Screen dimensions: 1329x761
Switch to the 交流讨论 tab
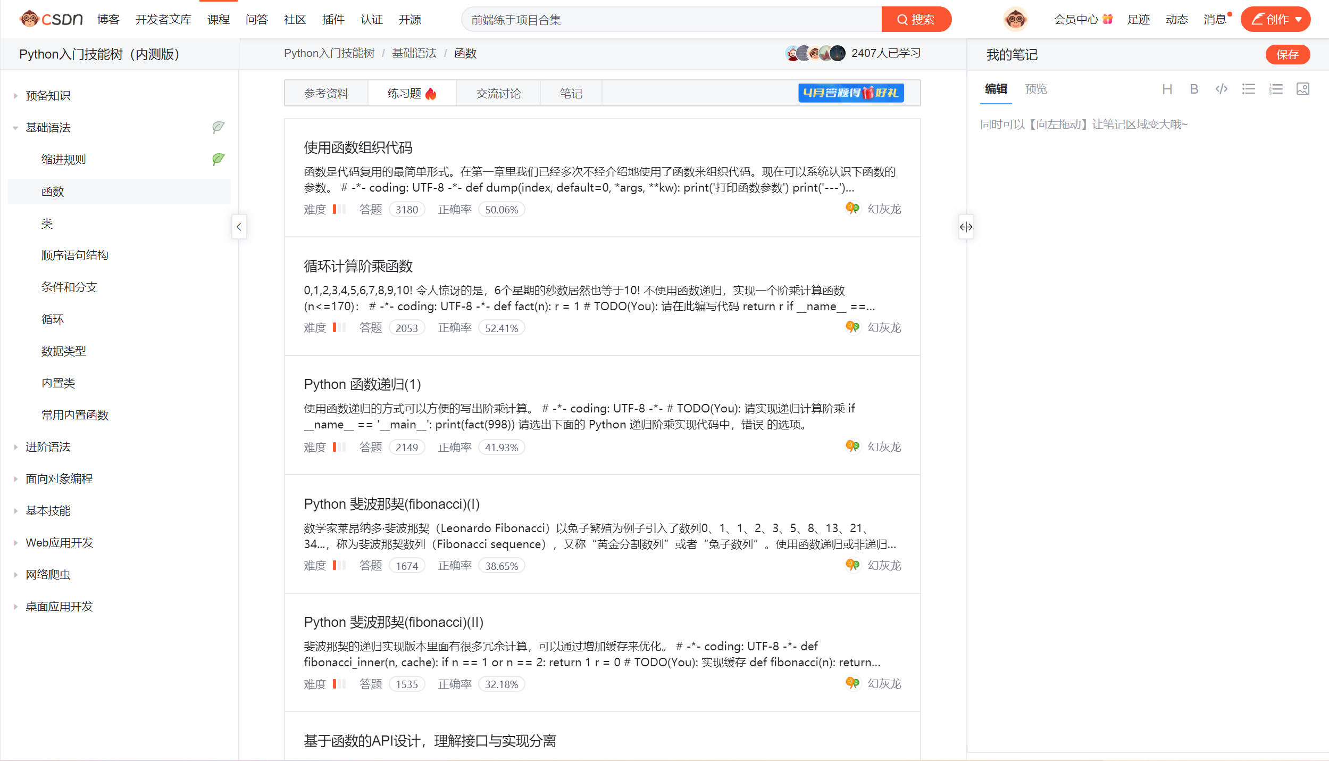498,94
